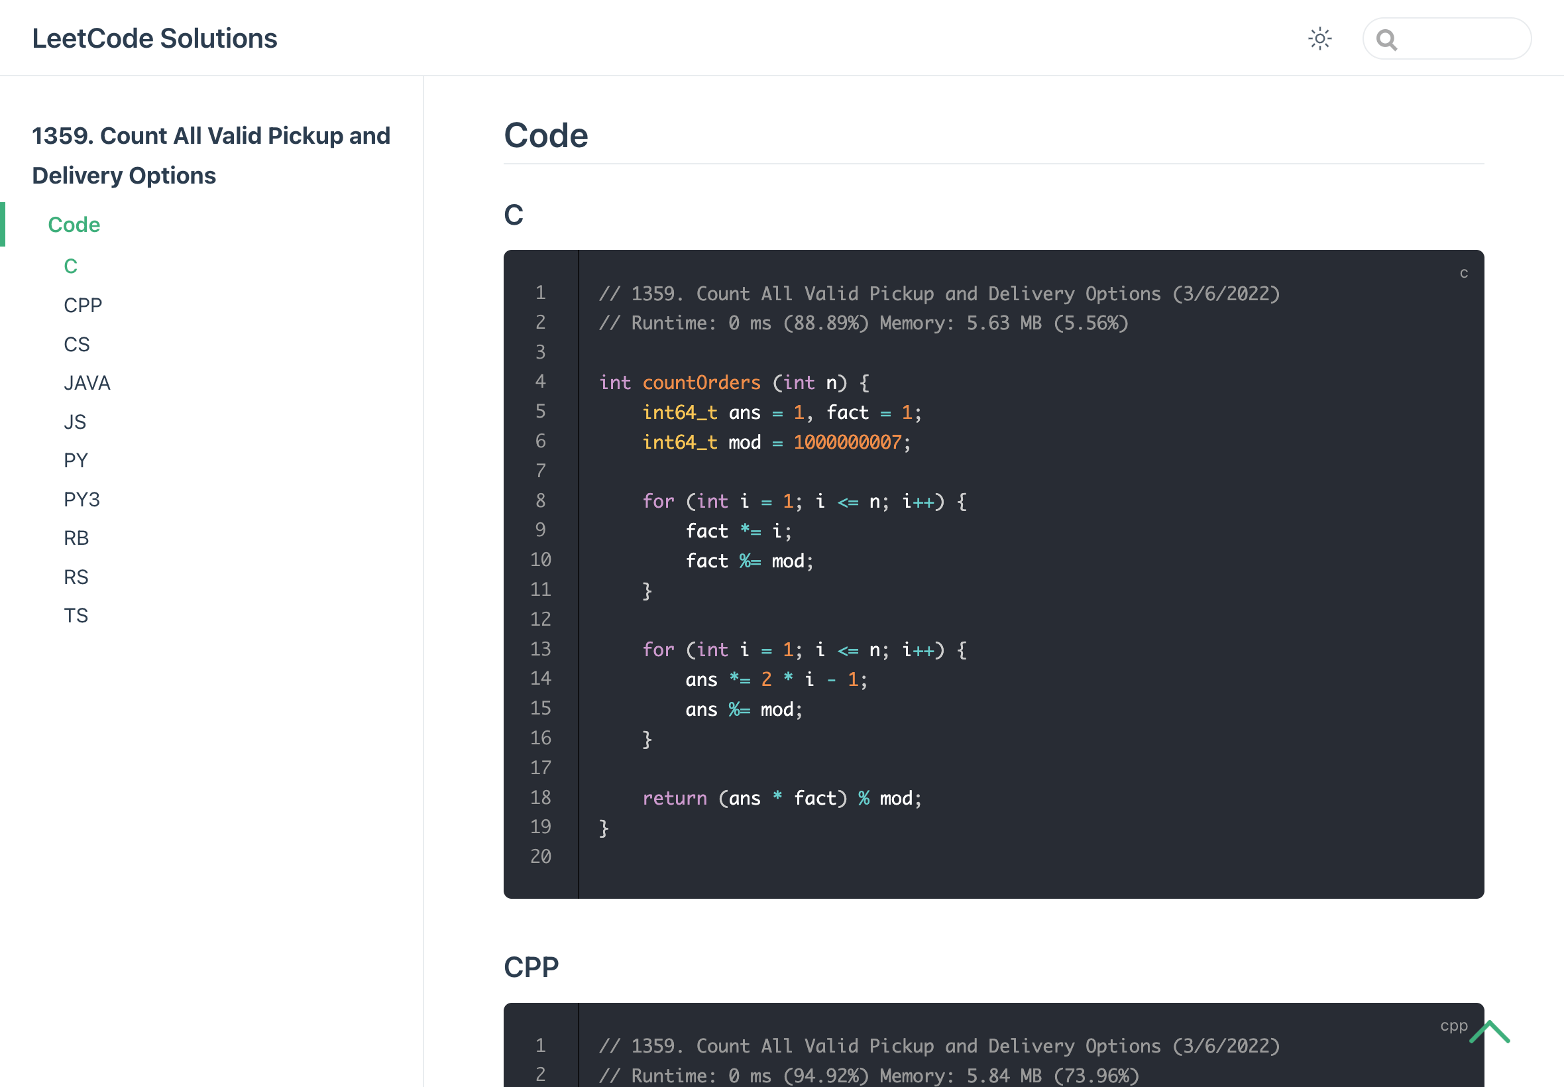This screenshot has height=1087, width=1564.
Task: Select Code in sidebar navigation
Action: click(x=74, y=225)
